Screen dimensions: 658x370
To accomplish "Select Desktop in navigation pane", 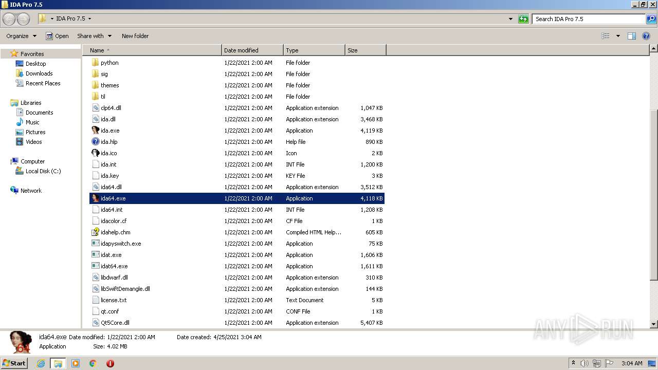I will coord(35,64).
